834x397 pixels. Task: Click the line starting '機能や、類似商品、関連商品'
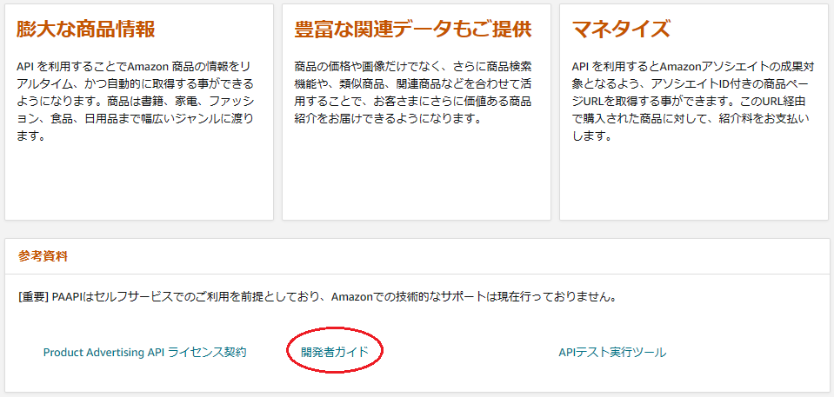413,84
